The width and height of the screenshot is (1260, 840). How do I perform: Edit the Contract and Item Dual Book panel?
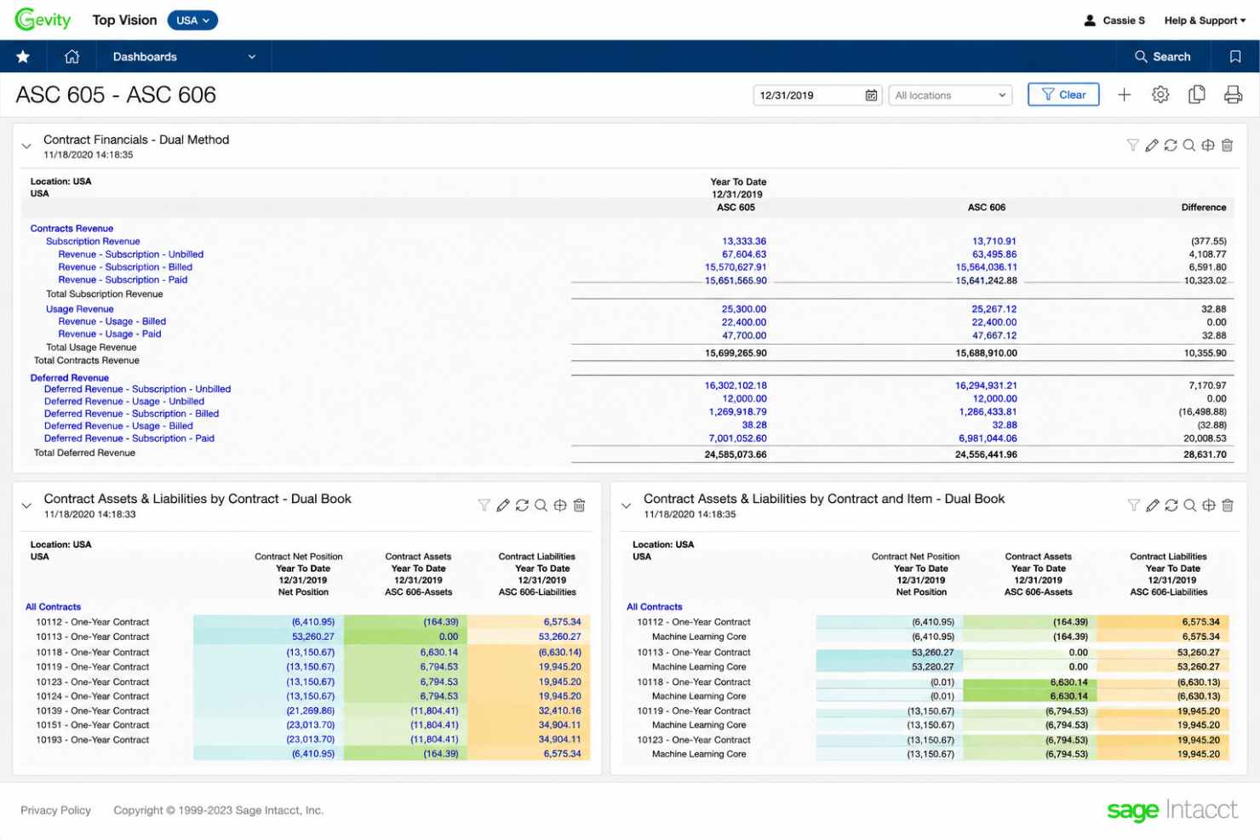pos(1152,506)
